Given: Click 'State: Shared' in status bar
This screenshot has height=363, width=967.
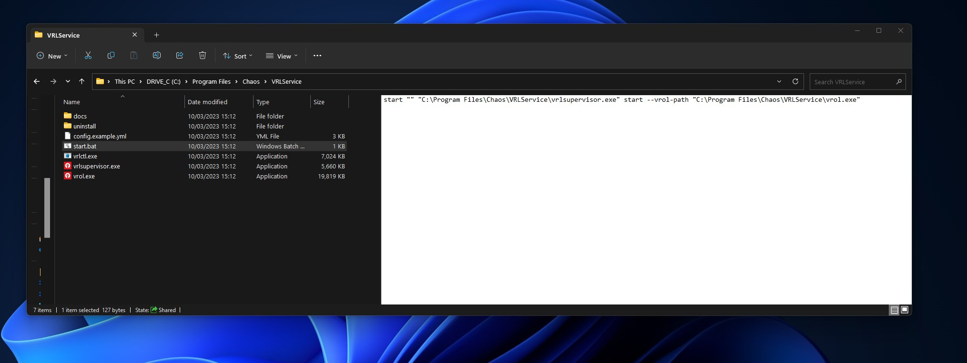Looking at the screenshot, I should tap(155, 310).
